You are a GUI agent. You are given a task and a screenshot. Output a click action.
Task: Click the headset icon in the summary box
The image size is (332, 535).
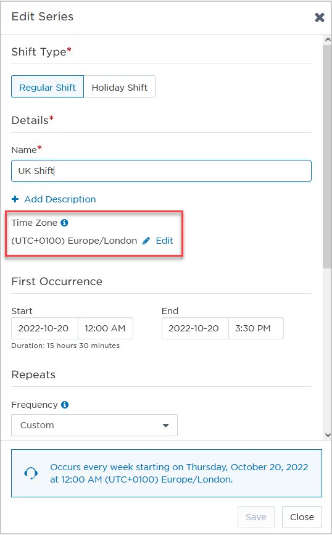coord(31,473)
